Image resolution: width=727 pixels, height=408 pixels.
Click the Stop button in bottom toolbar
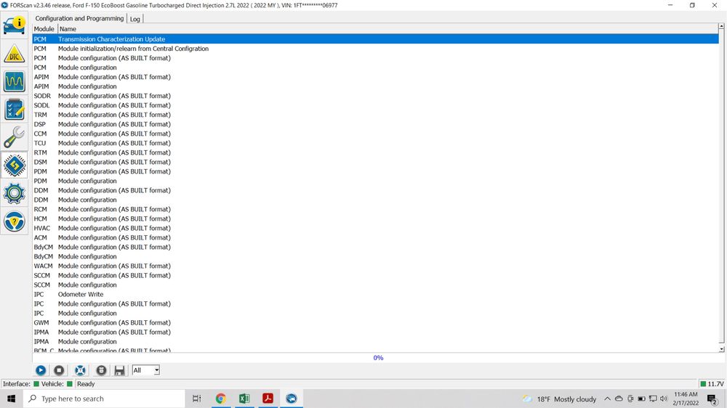pyautogui.click(x=59, y=370)
